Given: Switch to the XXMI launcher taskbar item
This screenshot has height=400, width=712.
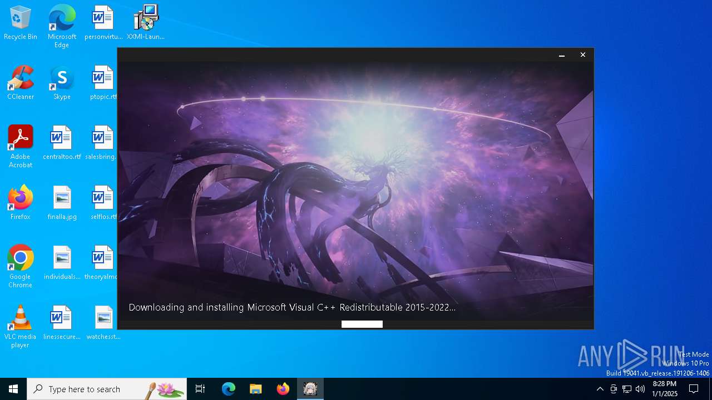Looking at the screenshot, I should tap(310, 389).
